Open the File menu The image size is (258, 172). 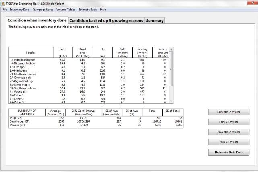point(4,9)
